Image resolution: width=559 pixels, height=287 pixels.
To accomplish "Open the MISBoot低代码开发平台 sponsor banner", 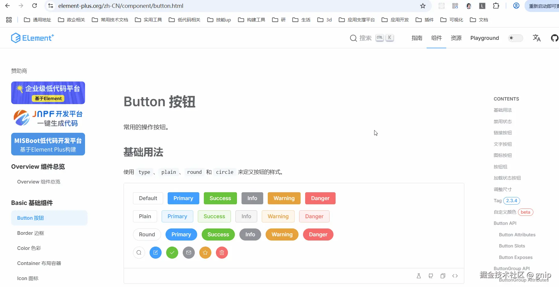I will 48,144.
